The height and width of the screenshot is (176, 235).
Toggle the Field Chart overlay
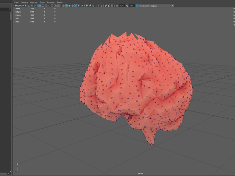(52, 6)
